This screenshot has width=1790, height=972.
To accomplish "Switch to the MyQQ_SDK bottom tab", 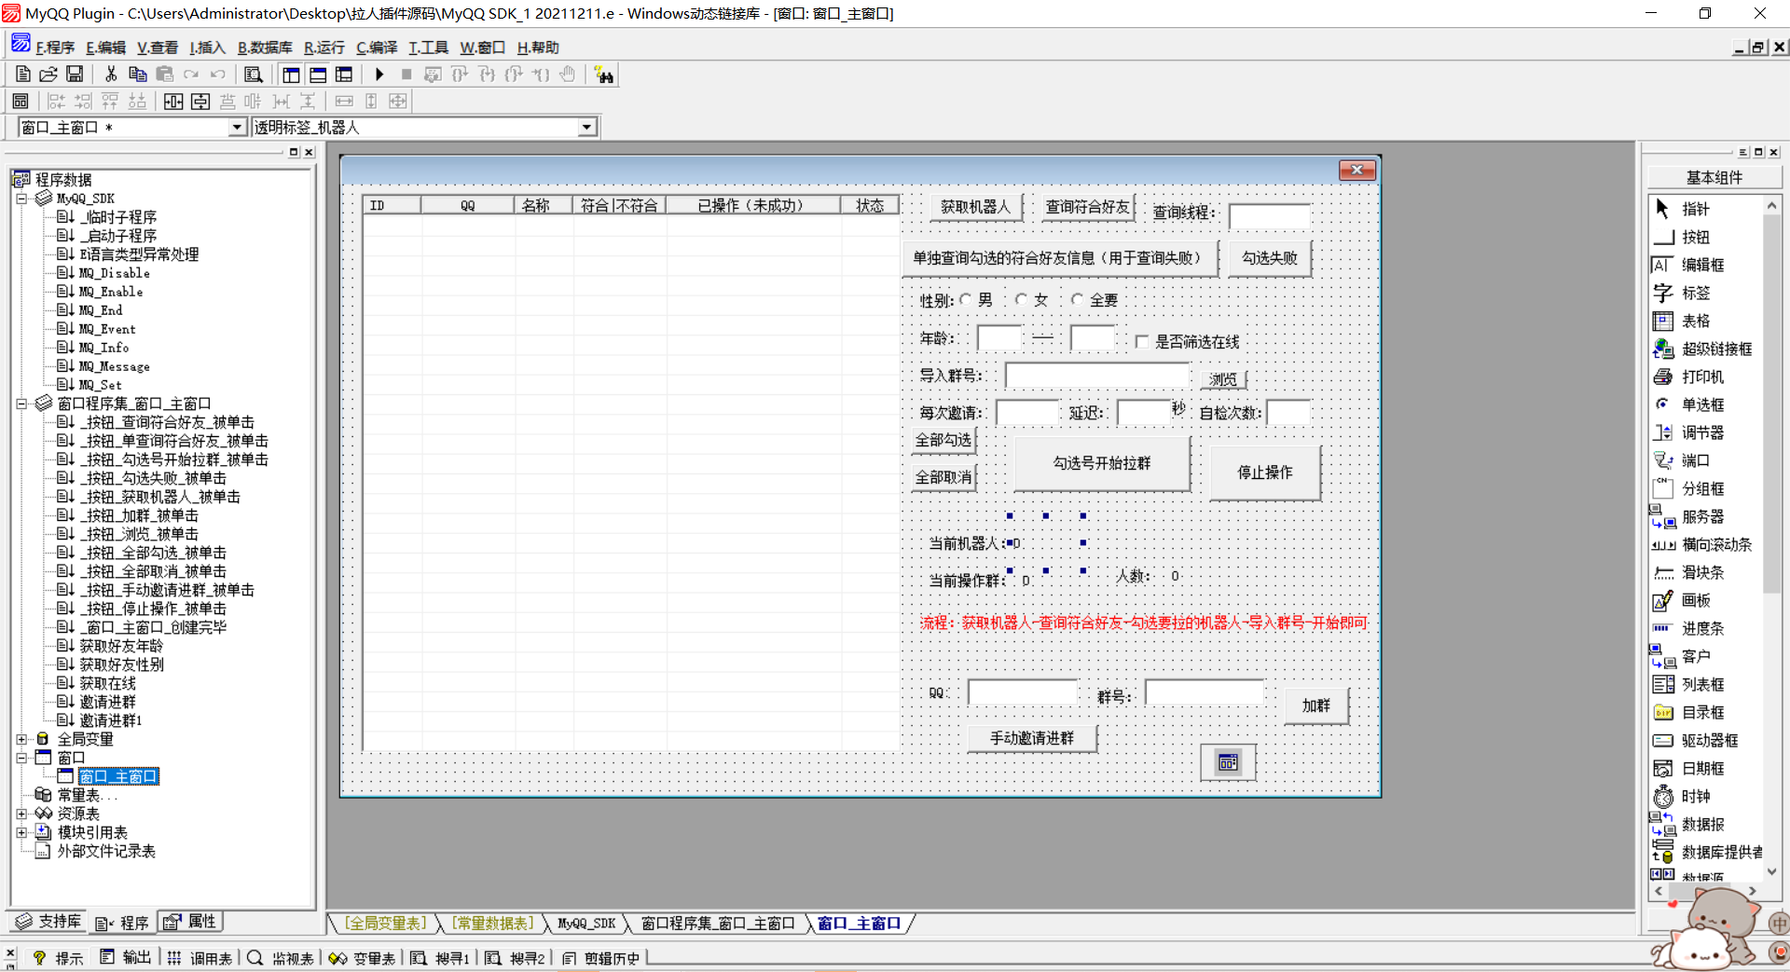I will [x=585, y=924].
